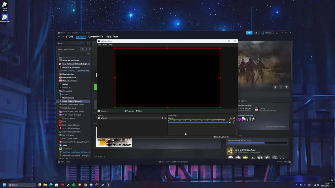Image resolution: width=335 pixels, height=188 pixels.
Task: Open Long and Winding Road achievement icon
Action: click(x=230, y=151)
